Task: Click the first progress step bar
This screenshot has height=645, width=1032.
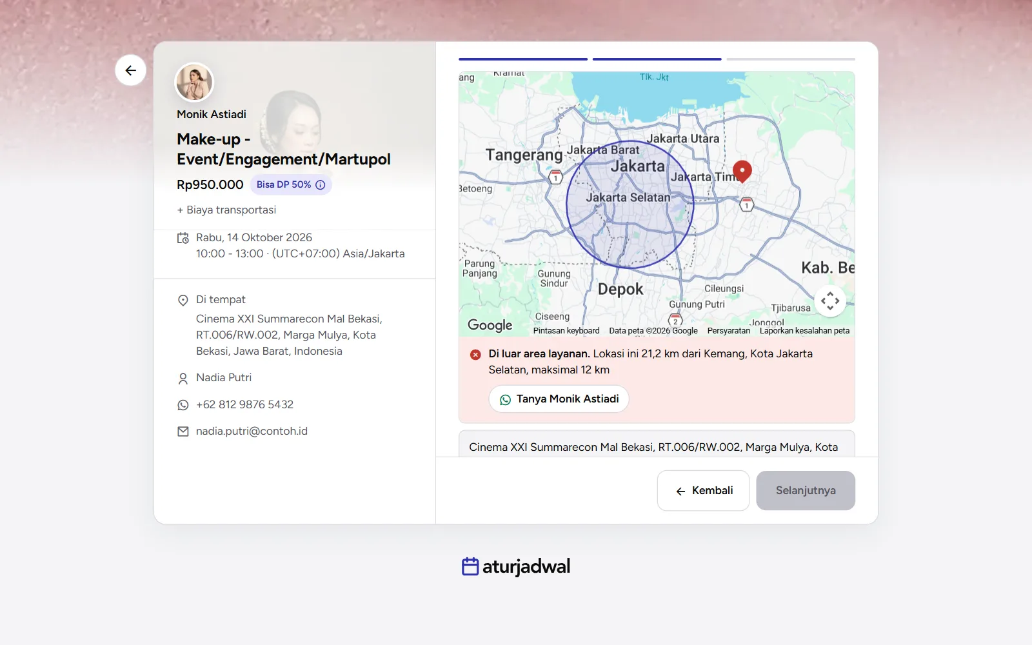Action: [523, 59]
